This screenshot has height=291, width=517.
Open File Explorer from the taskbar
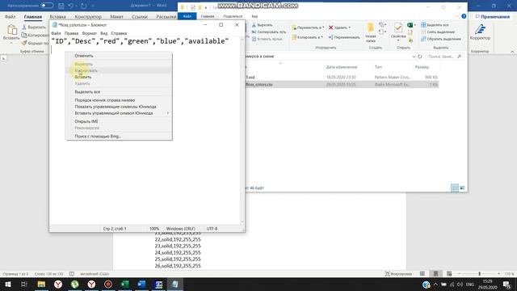(41, 284)
